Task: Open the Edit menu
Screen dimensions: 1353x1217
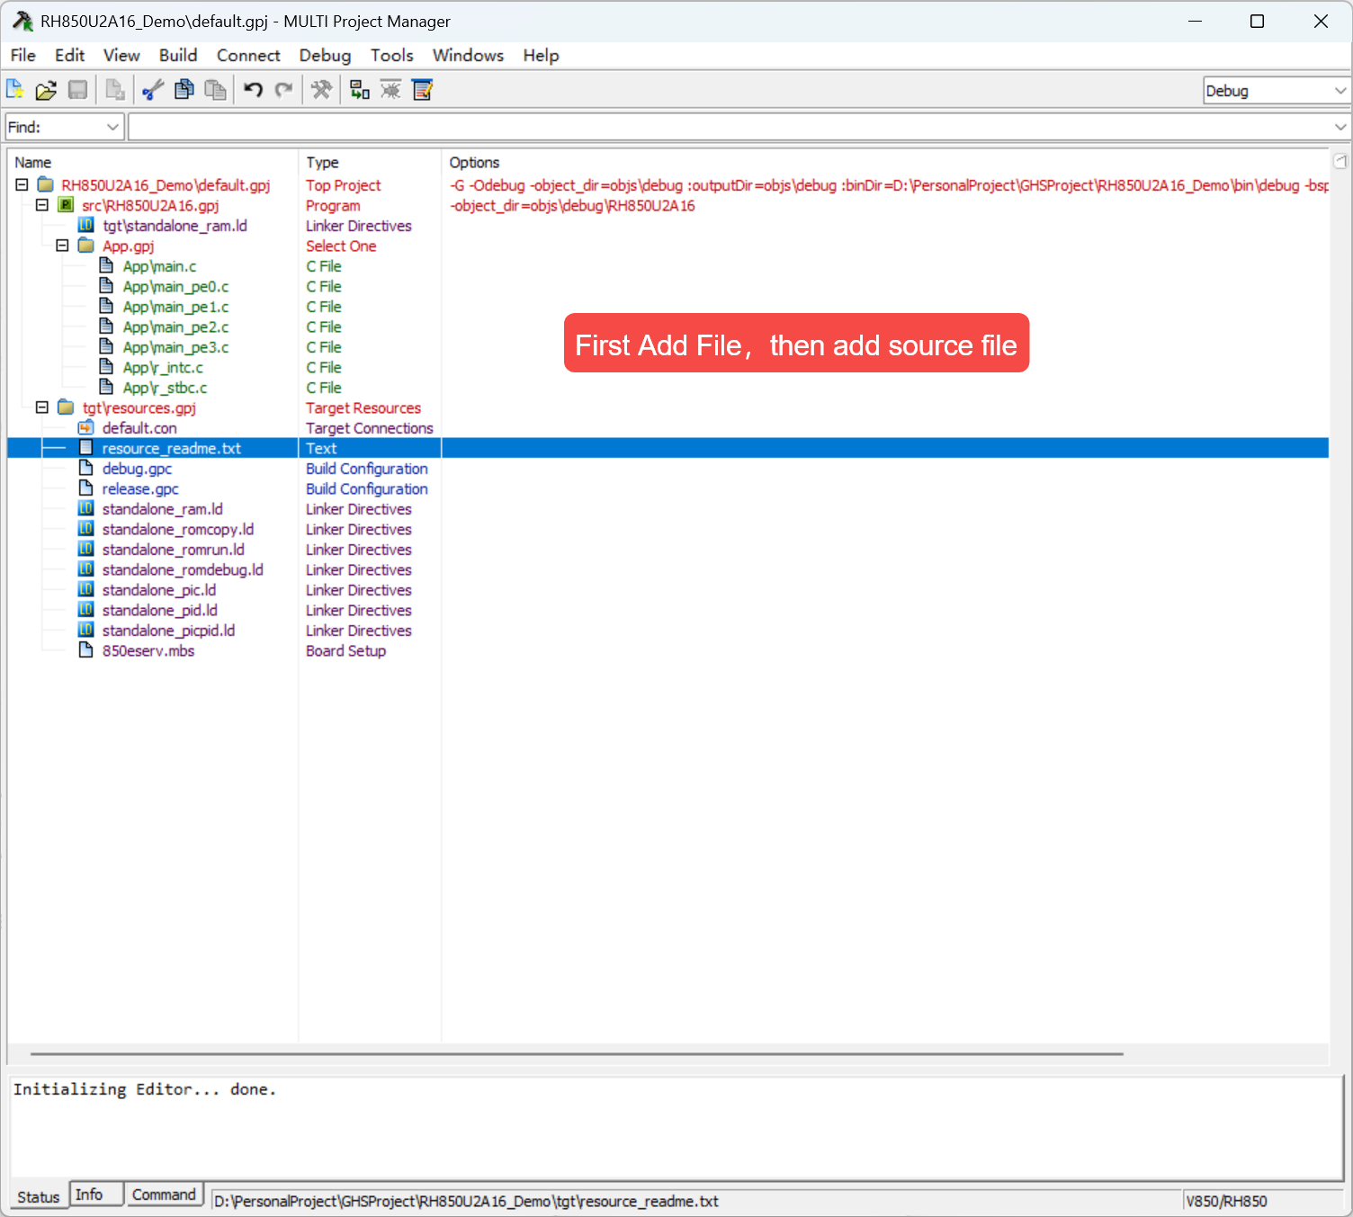Action: click(x=69, y=55)
